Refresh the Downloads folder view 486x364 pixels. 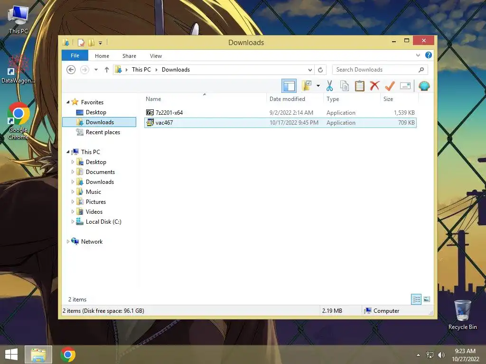pos(320,70)
